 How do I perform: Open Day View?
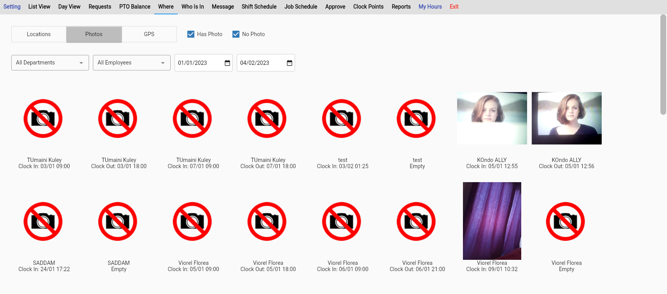pos(69,7)
